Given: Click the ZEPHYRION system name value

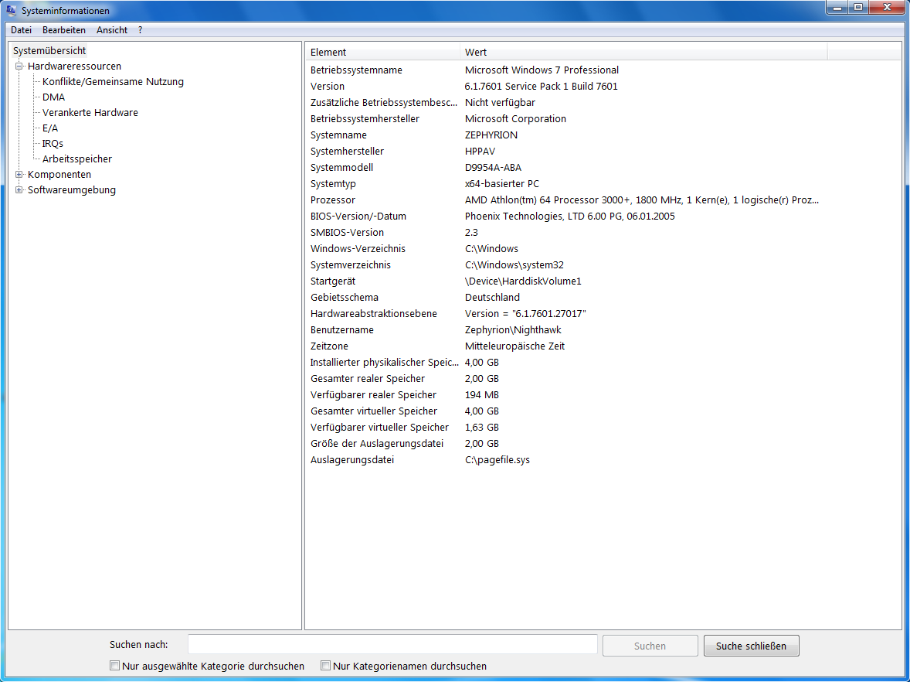Looking at the screenshot, I should [491, 135].
